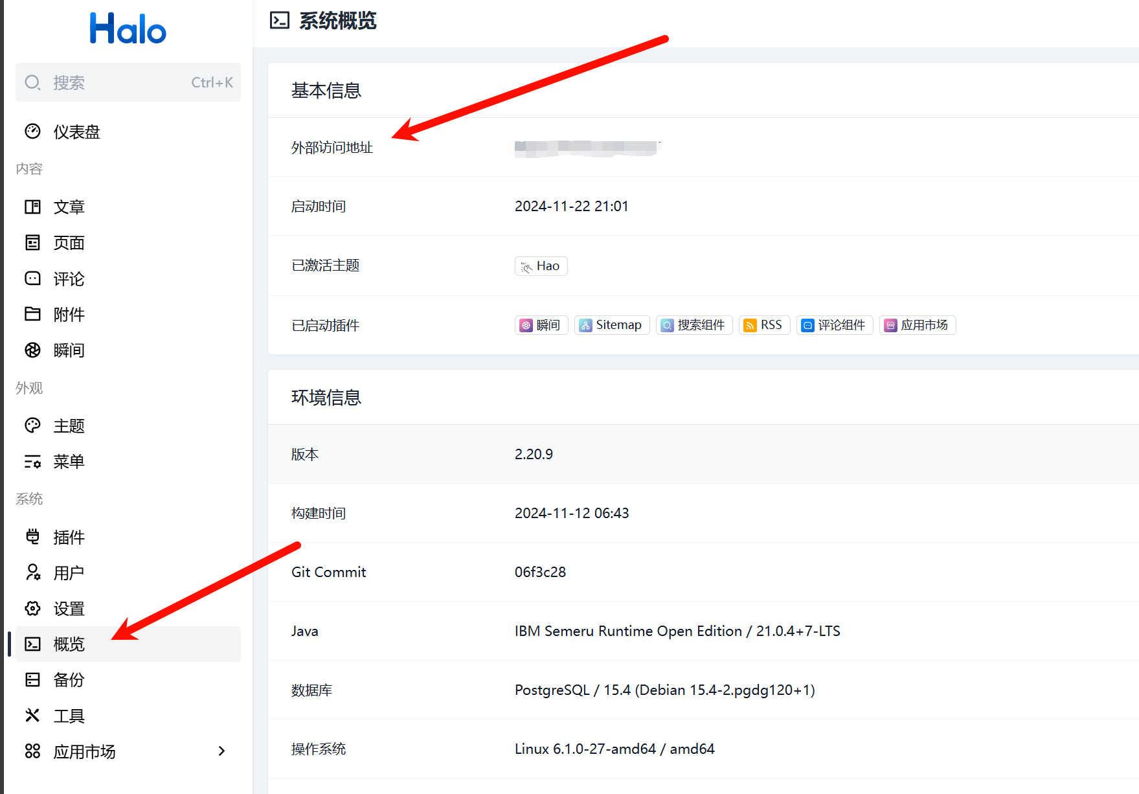The width and height of the screenshot is (1139, 794).
Task: Open the themes (主题) palette icon
Action: [x=32, y=425]
